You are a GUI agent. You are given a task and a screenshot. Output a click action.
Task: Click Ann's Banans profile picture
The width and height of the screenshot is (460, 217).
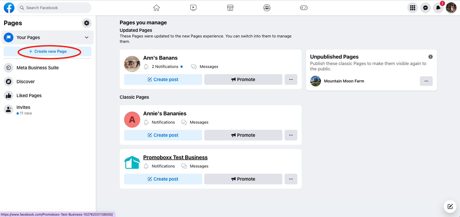[x=132, y=64]
